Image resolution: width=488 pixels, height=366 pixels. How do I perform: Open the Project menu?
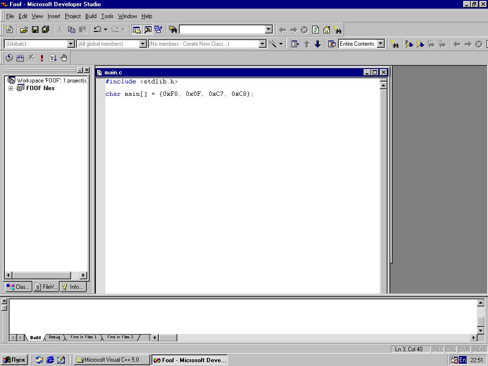pyautogui.click(x=72, y=16)
